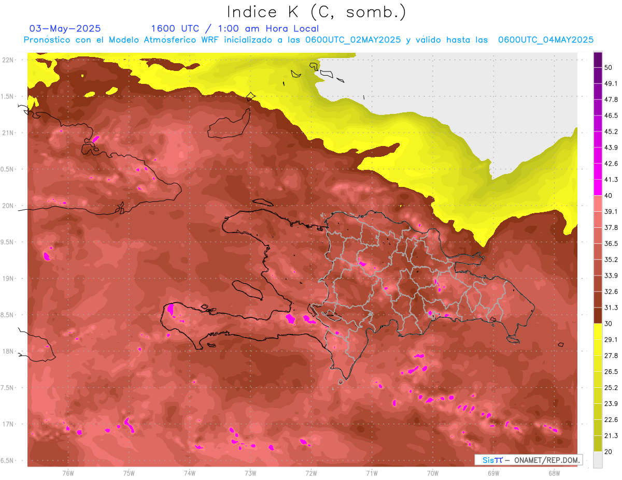This screenshot has width=622, height=480.
Task: Click the '68W' longitude label
Action: [554, 473]
